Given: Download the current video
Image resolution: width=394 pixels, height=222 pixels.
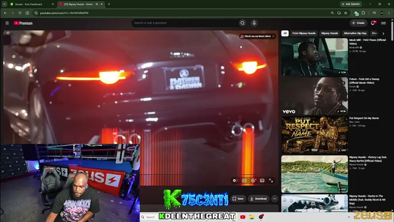Looking at the screenshot, I should point(258,199).
